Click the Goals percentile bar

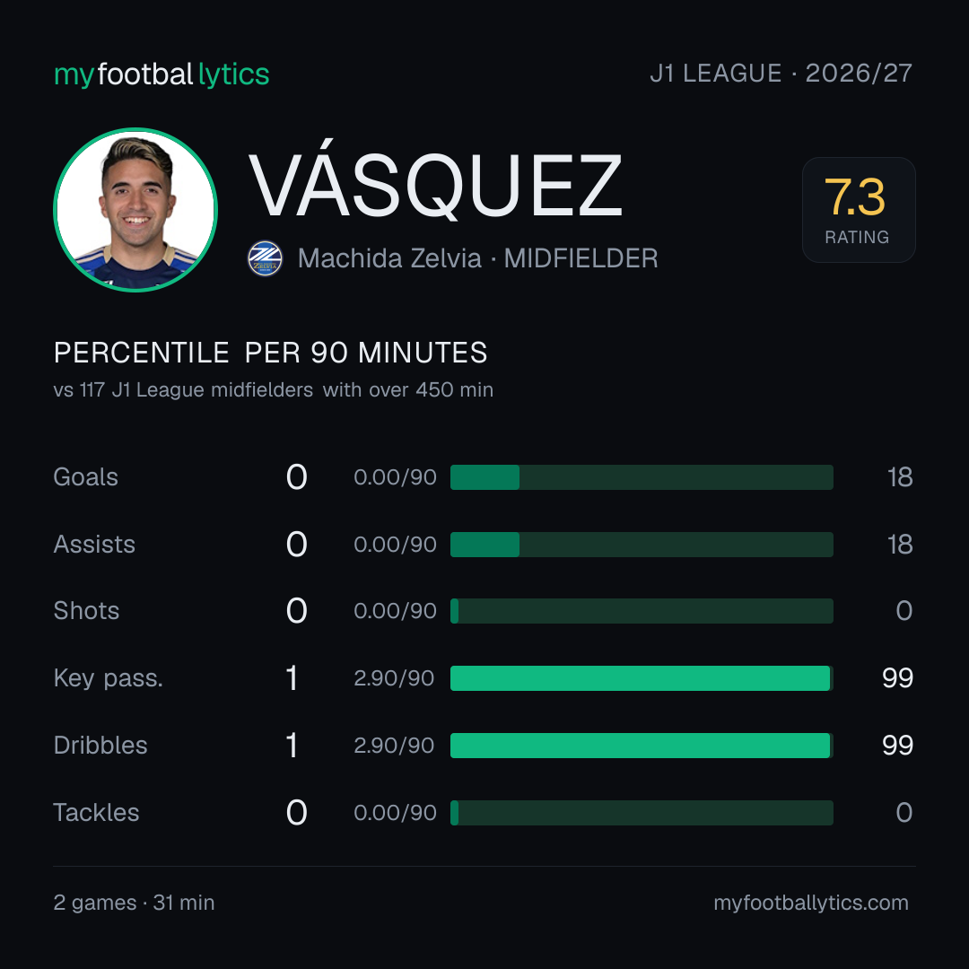coord(642,477)
